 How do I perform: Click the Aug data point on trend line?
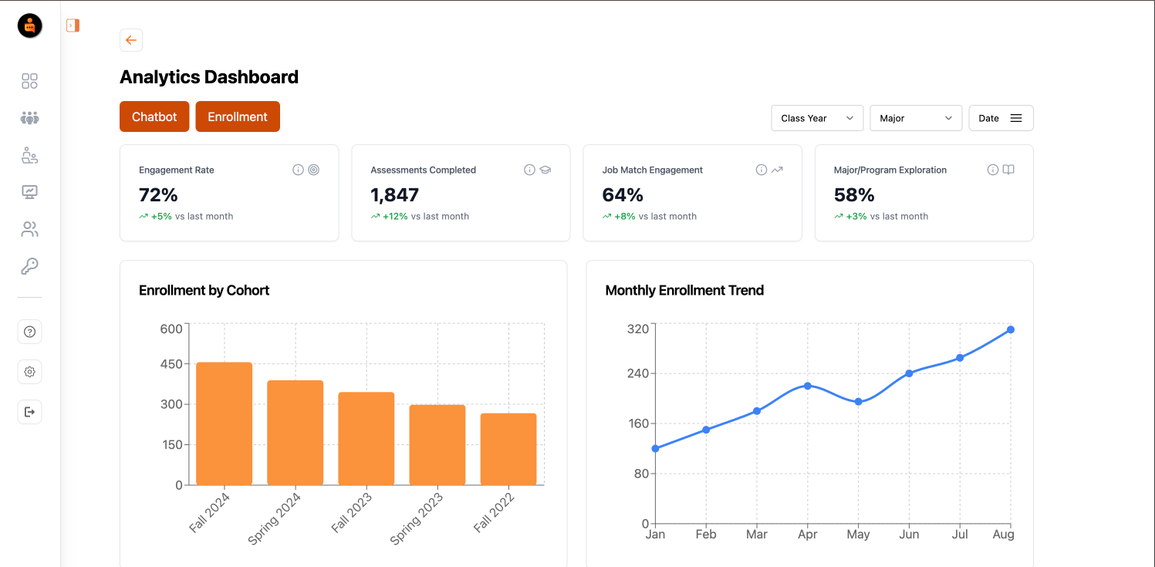pyautogui.click(x=1011, y=329)
